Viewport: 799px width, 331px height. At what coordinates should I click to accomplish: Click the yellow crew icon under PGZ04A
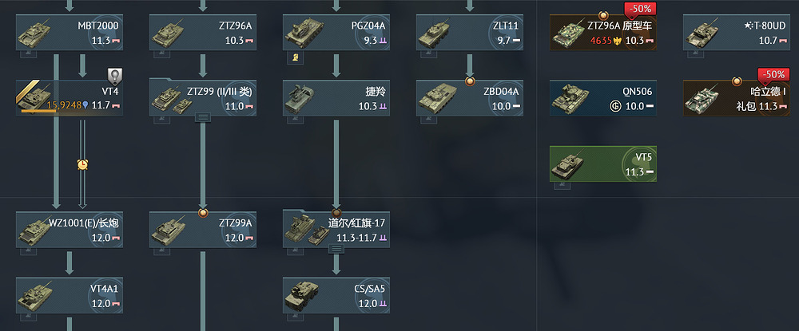295,58
